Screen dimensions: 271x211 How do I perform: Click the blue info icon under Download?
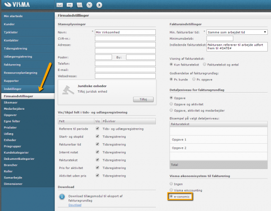click(x=62, y=197)
